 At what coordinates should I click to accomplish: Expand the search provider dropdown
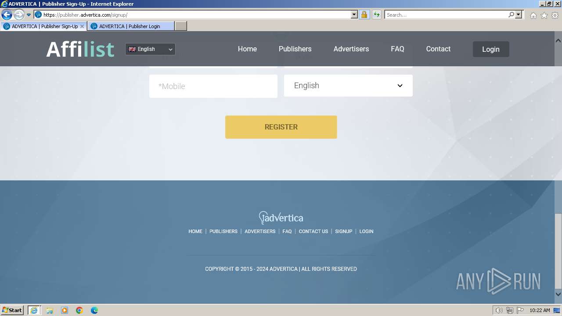pyautogui.click(x=519, y=15)
